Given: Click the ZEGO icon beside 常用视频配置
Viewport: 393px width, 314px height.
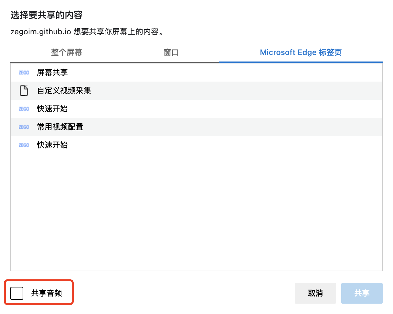Looking at the screenshot, I should click(x=24, y=127).
